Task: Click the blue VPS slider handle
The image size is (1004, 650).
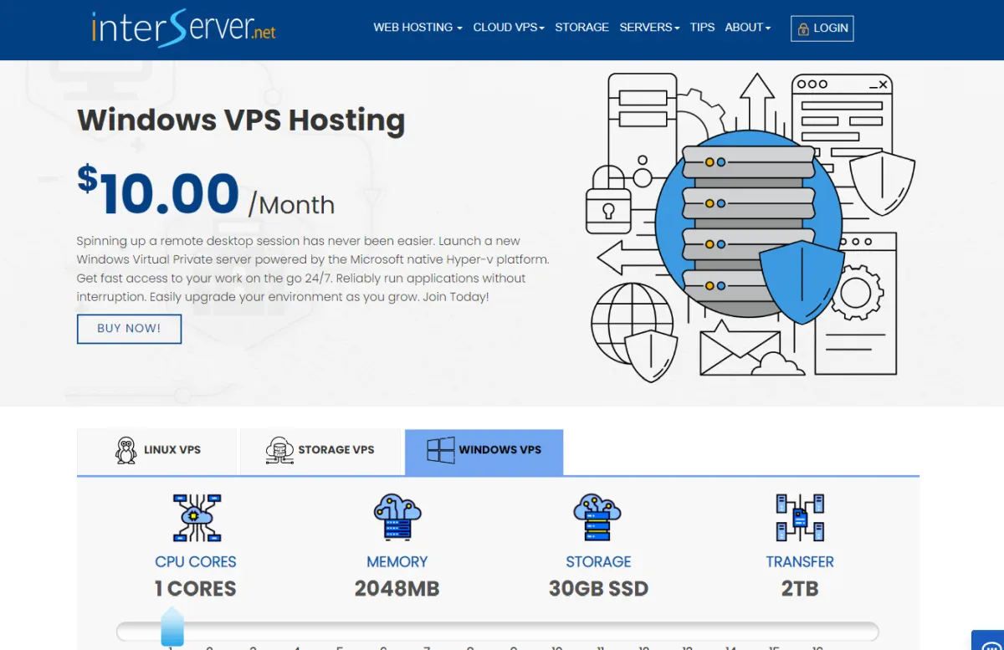Action: point(172,627)
